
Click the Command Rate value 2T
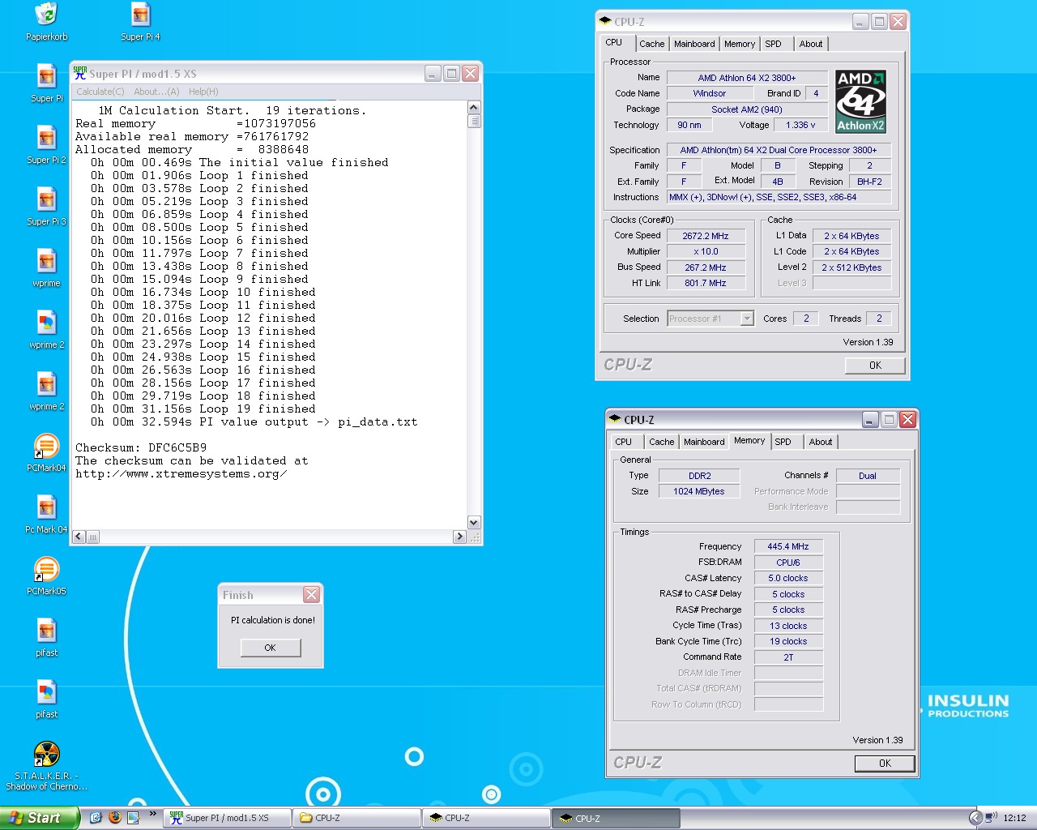coord(788,657)
